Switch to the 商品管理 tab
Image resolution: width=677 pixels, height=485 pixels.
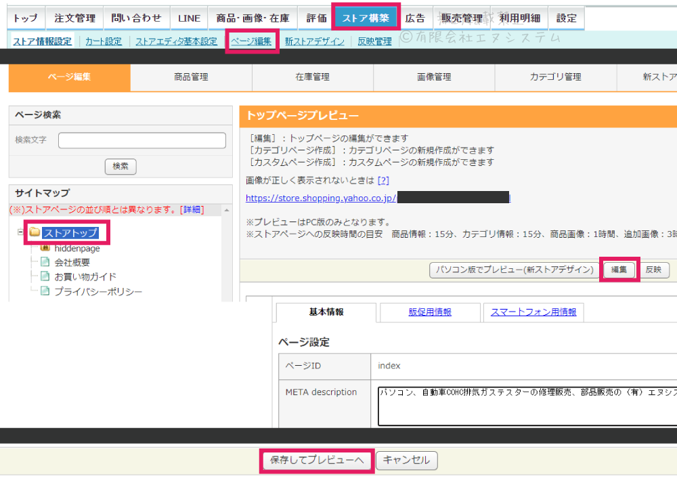pos(192,77)
